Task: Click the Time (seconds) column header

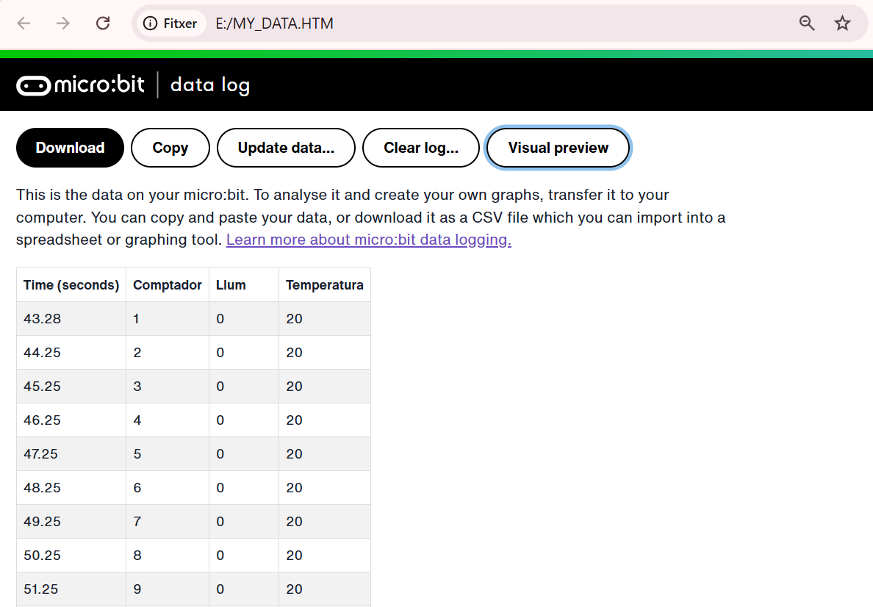Action: pyautogui.click(x=71, y=285)
